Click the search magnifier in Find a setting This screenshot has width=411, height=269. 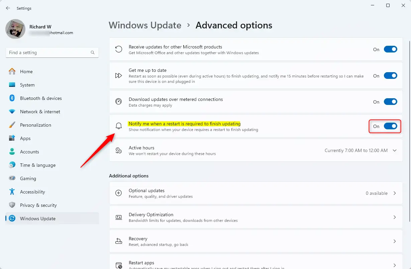tap(92, 52)
